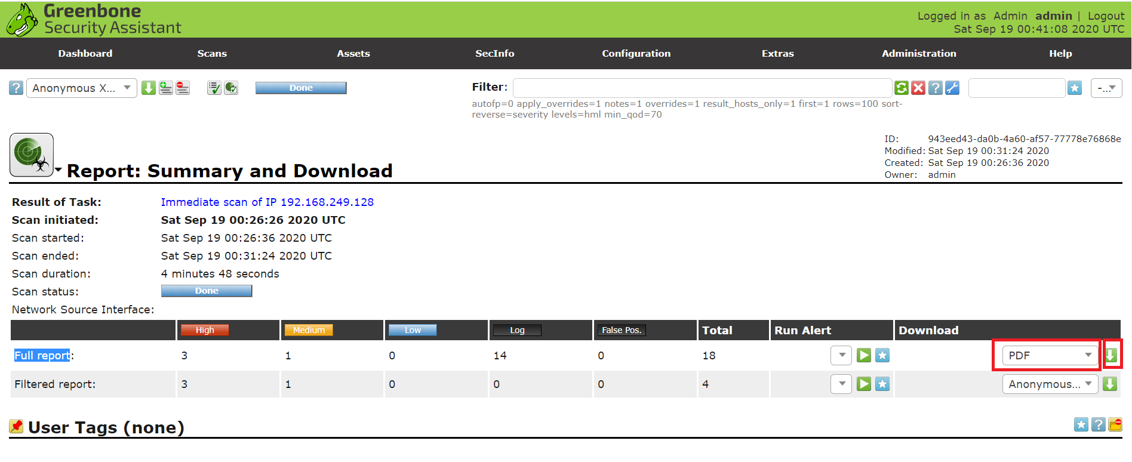Remove report results from assets
Viewport: 1132px width, 462px height.
click(183, 88)
